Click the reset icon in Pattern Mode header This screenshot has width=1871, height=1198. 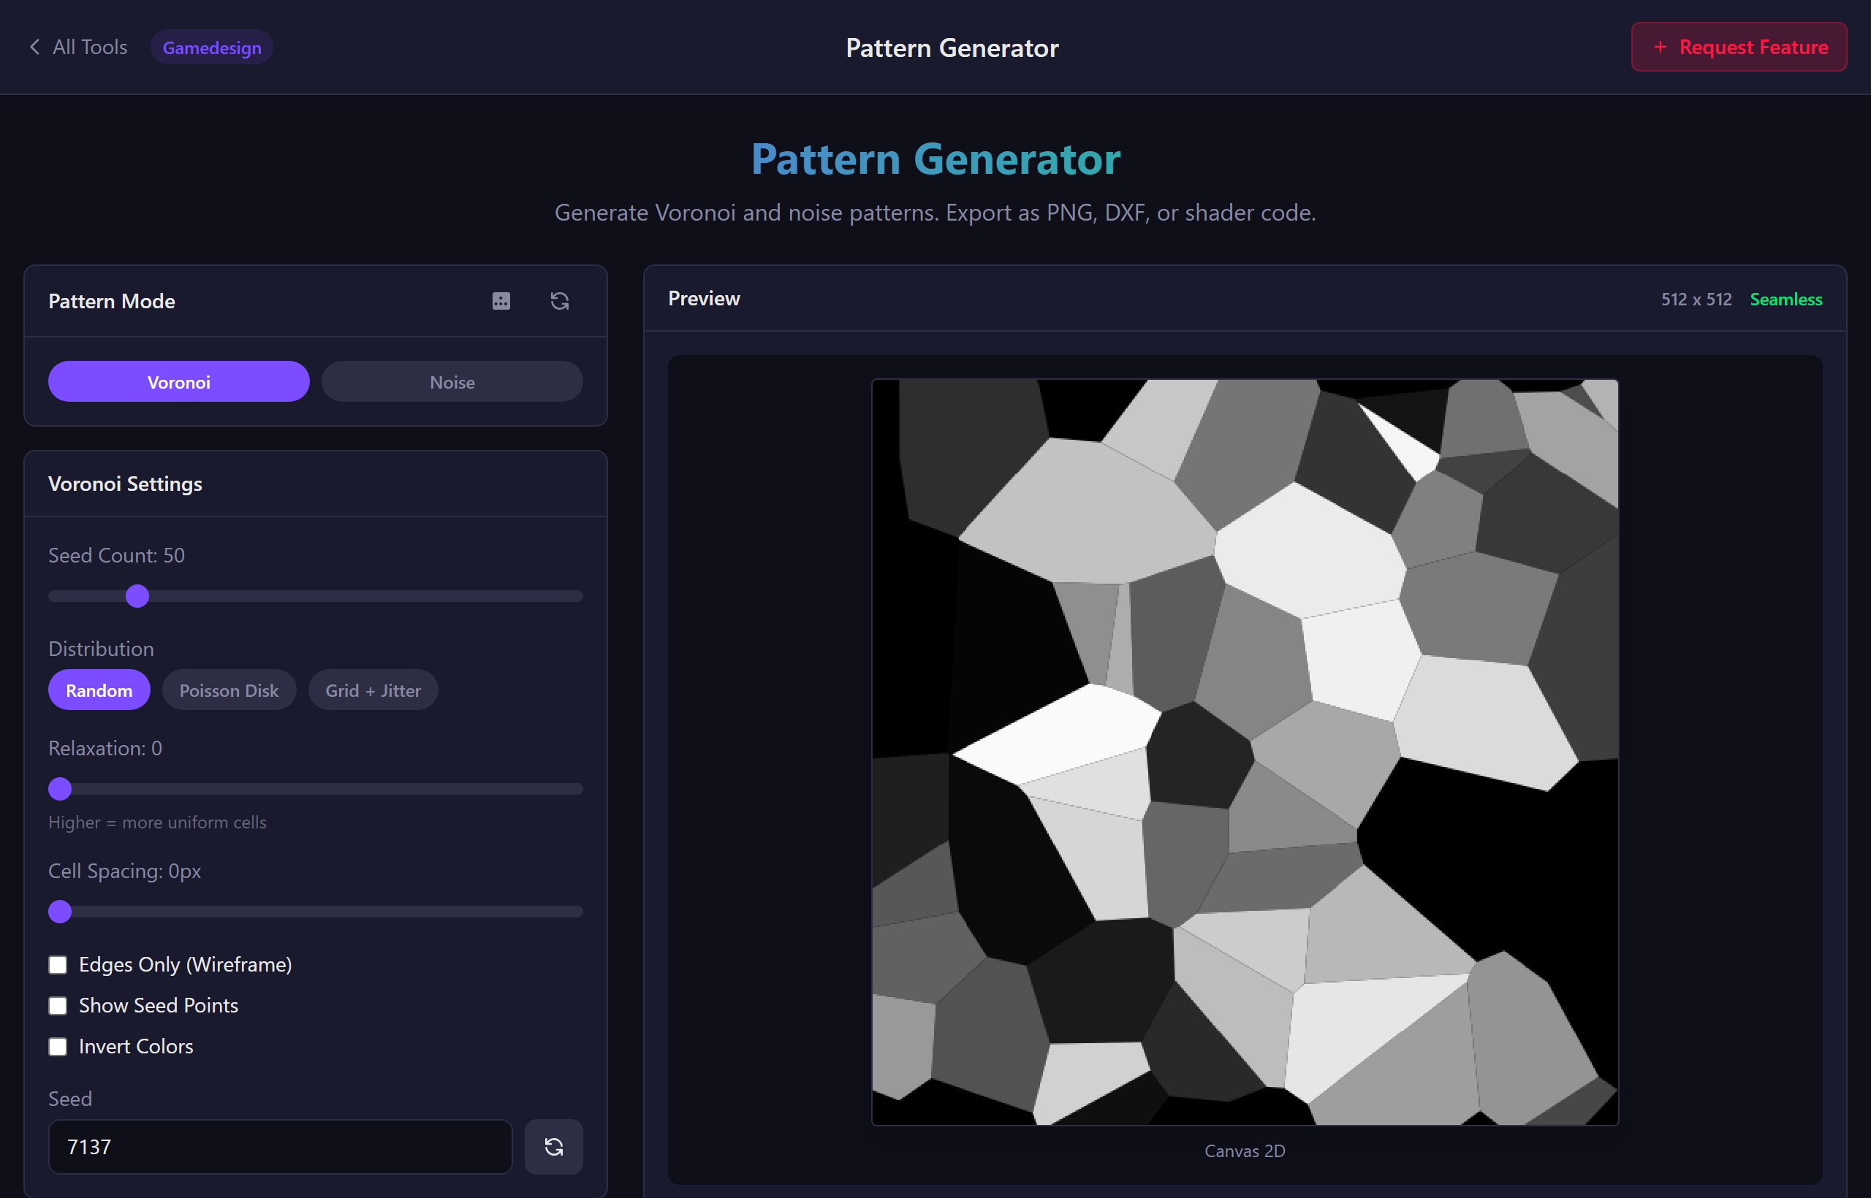(x=560, y=301)
